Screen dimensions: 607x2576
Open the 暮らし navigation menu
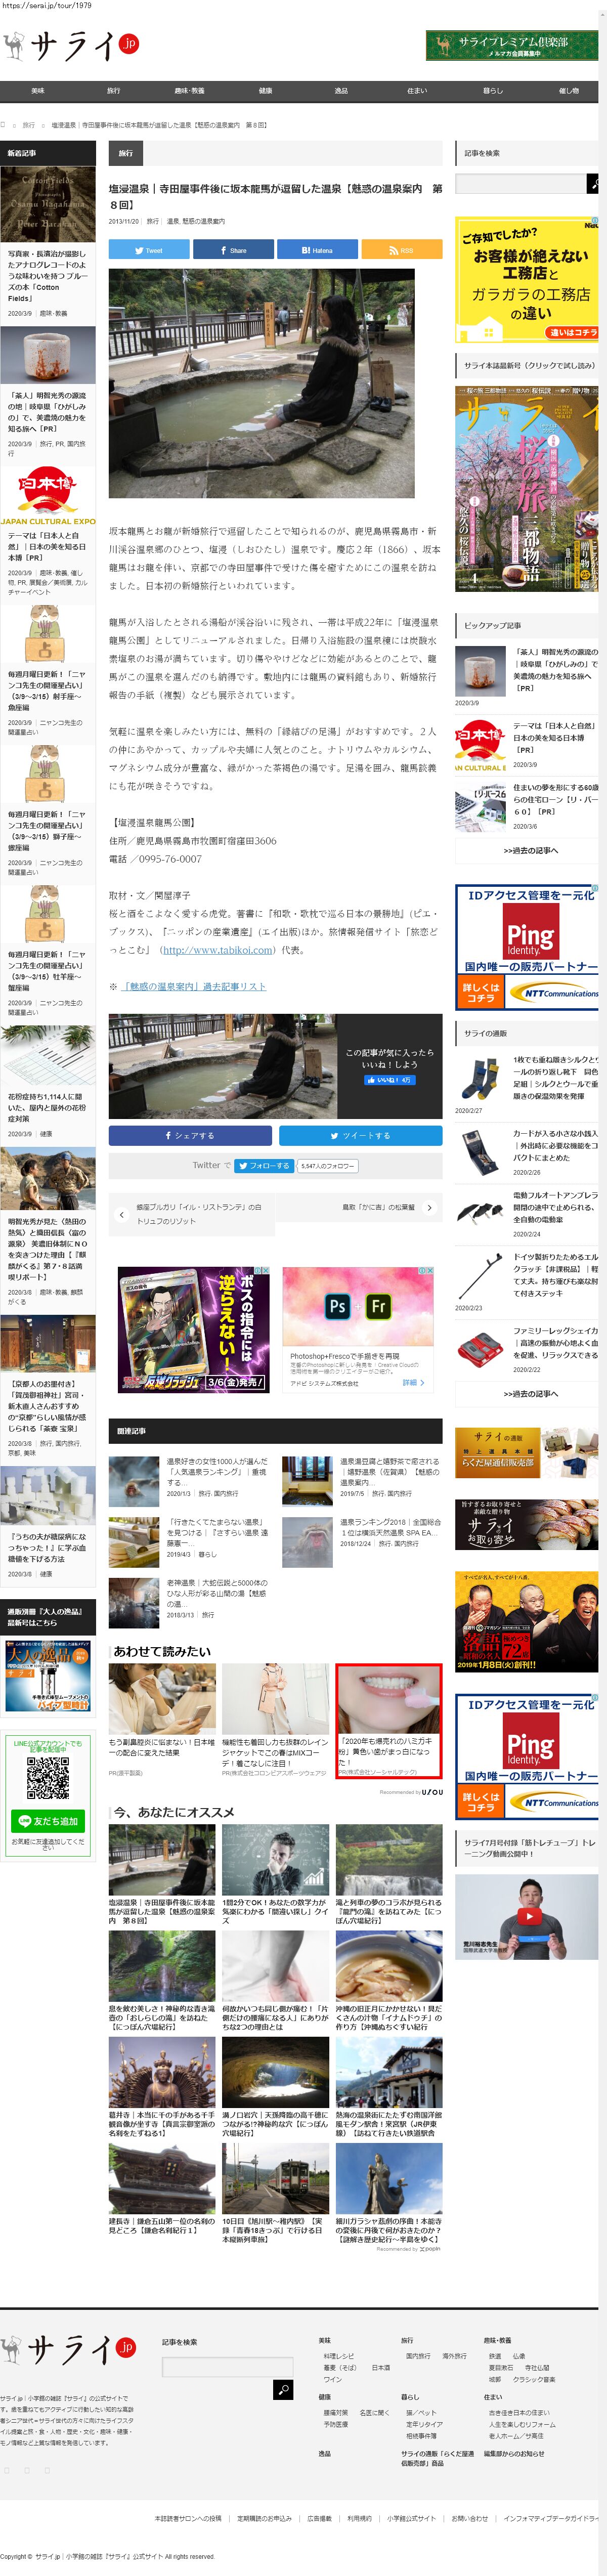pos(493,91)
